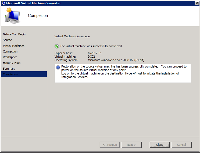
Task: Click the Cancel button
Action: (x=181, y=145)
